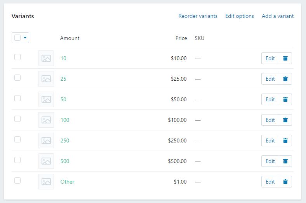Check the box for variant 25

17,78
